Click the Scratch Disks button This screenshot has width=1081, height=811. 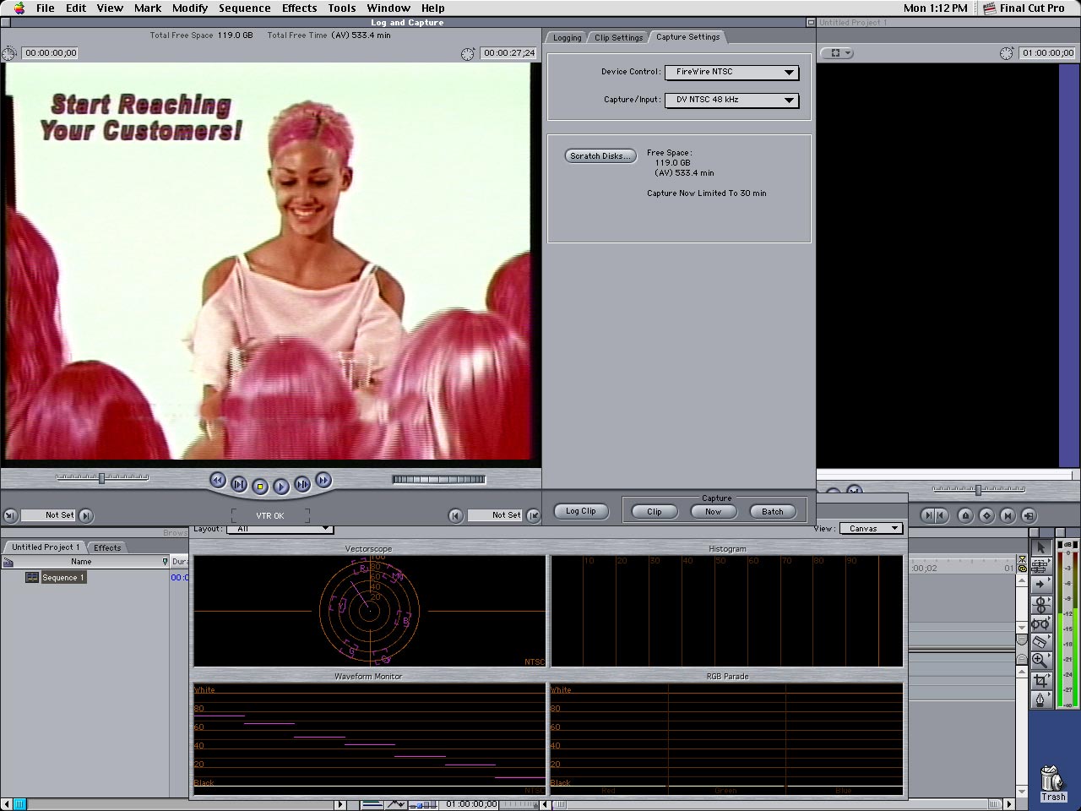coord(600,156)
